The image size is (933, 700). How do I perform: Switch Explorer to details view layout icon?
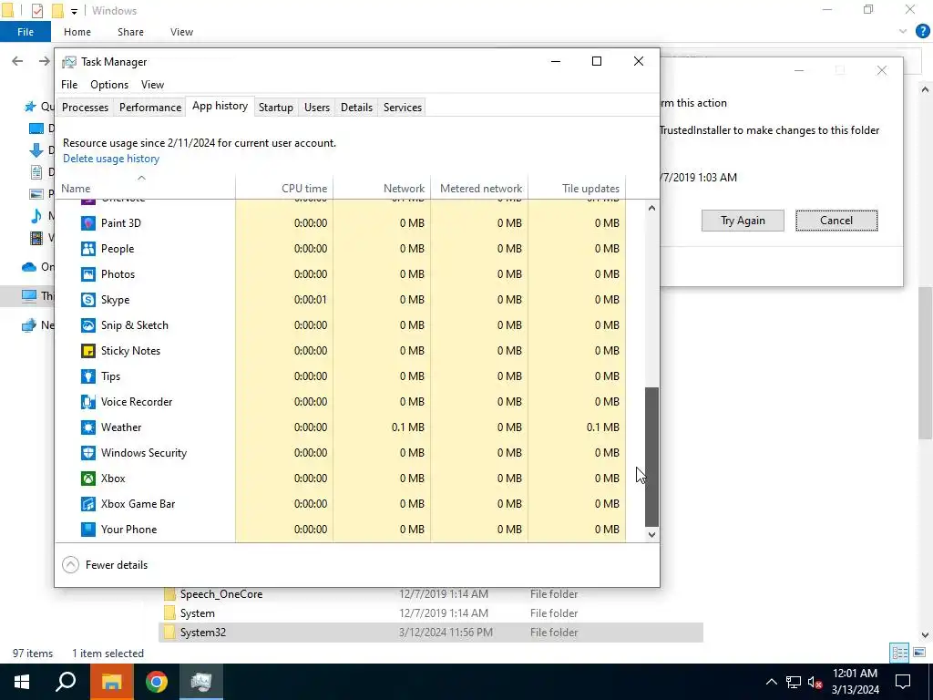[x=899, y=653]
